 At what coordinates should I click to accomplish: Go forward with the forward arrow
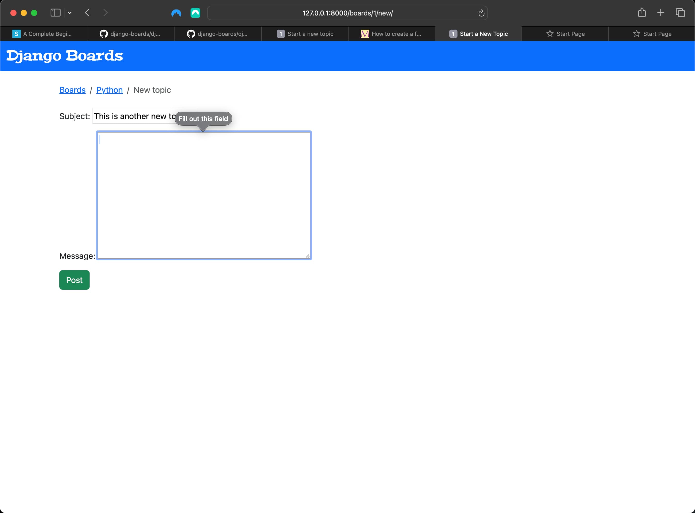[105, 13]
